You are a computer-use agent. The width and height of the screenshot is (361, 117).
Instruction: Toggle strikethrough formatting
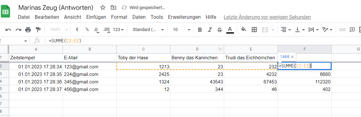click(x=220, y=30)
